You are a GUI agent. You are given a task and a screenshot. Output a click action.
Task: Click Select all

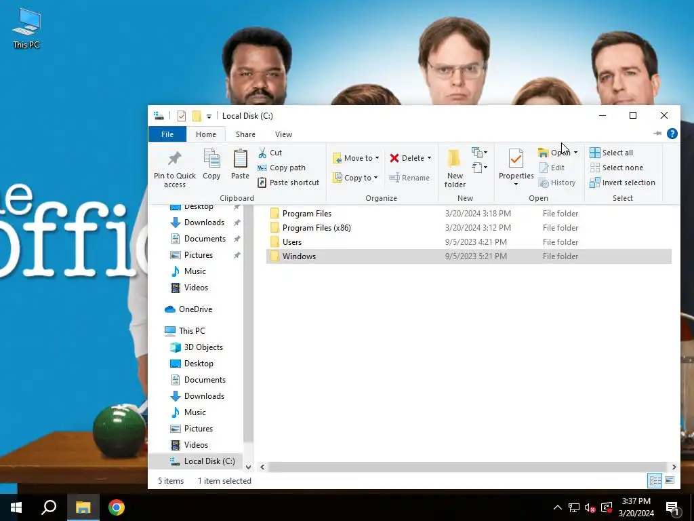click(x=611, y=153)
